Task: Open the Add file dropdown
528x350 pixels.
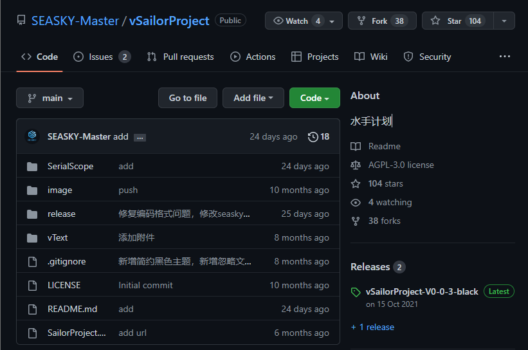Action: pyautogui.click(x=253, y=98)
